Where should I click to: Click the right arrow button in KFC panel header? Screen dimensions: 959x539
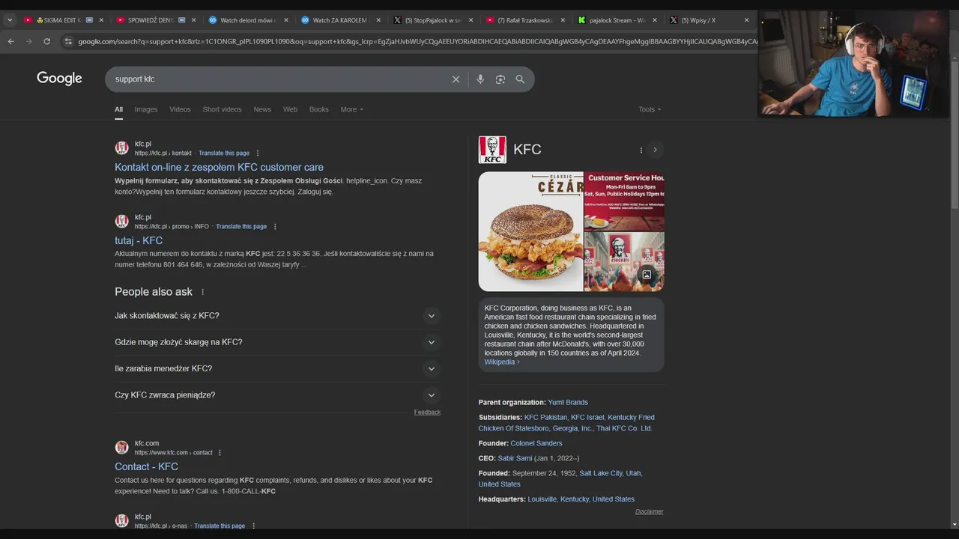coord(655,150)
